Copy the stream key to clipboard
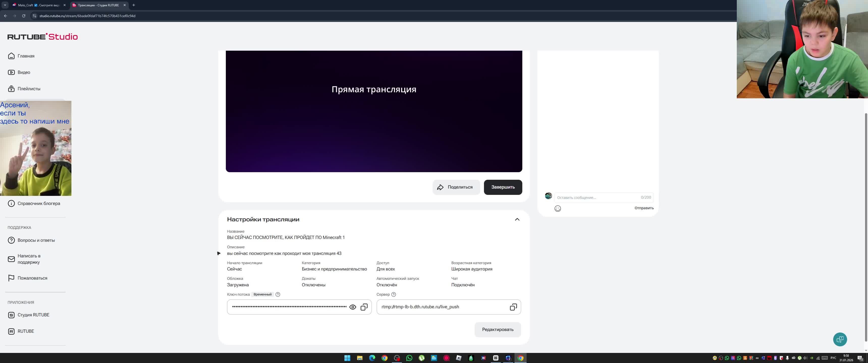The image size is (868, 363). [364, 307]
